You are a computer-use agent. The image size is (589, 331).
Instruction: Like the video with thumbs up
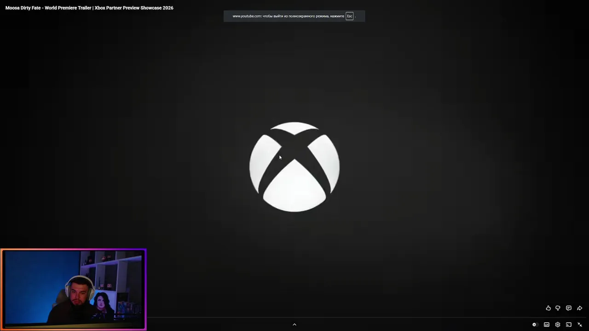(548, 308)
